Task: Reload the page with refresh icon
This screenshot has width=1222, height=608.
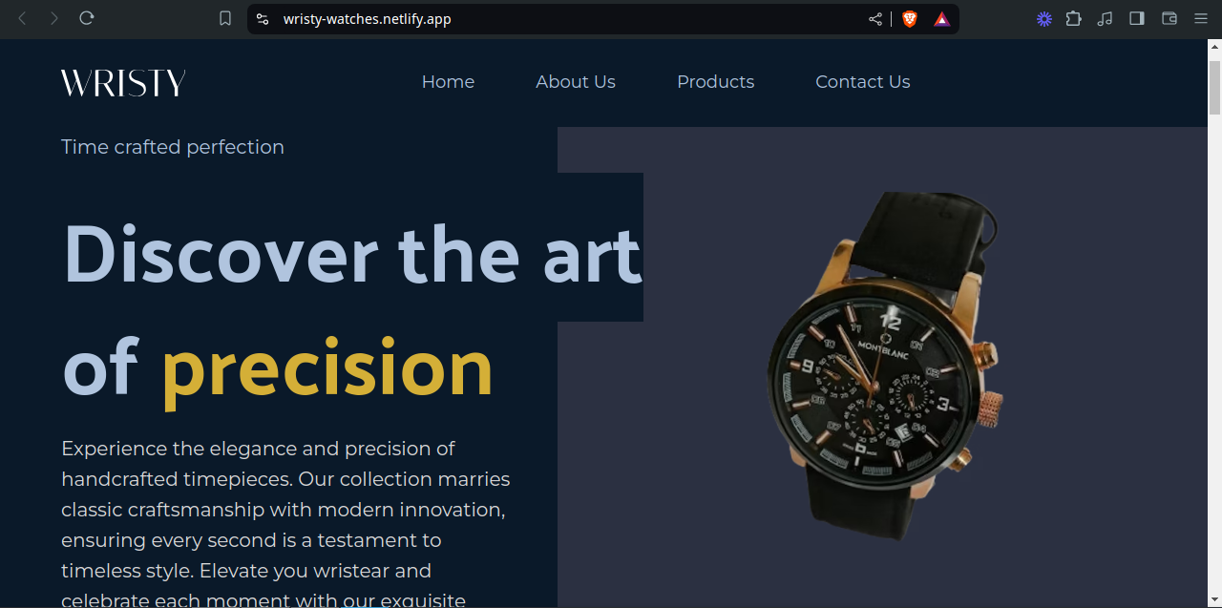Action: click(87, 18)
